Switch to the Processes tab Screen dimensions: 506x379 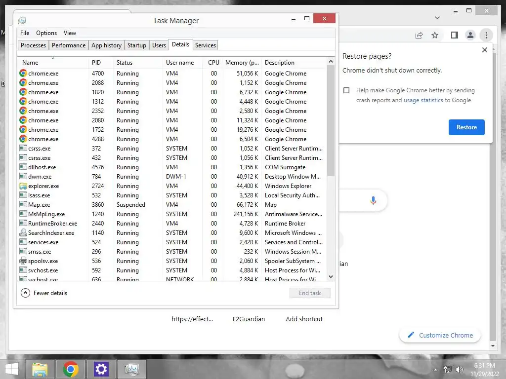click(x=33, y=45)
